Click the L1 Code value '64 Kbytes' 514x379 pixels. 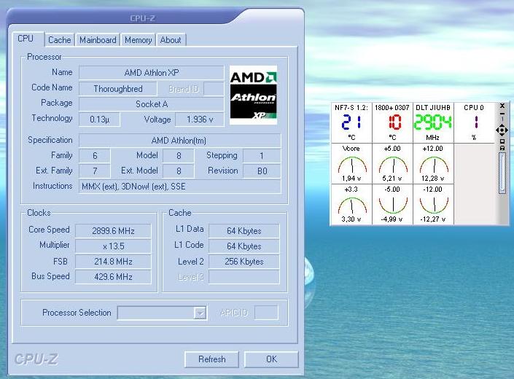point(244,246)
